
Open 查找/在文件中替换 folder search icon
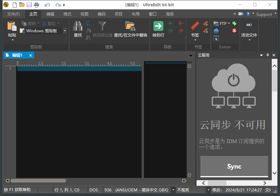click(130, 26)
